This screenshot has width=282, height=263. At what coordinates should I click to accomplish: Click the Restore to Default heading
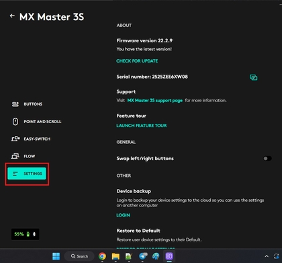click(138, 231)
